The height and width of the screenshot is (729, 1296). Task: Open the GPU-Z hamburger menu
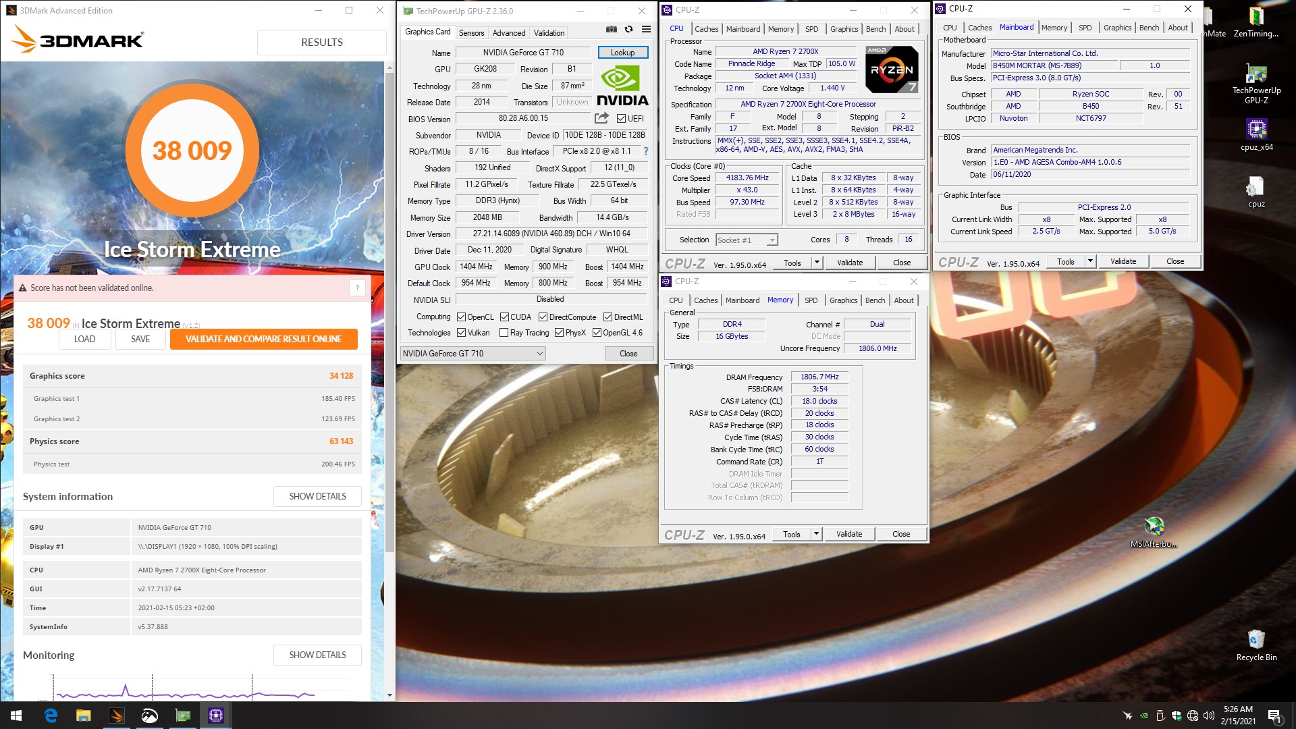(646, 30)
